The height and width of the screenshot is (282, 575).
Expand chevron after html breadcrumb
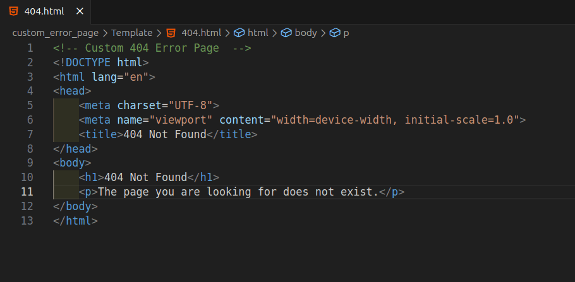275,33
